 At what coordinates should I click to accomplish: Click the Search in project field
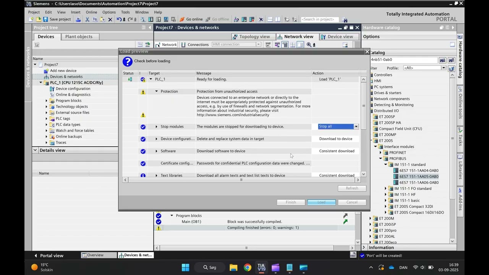[x=320, y=19]
